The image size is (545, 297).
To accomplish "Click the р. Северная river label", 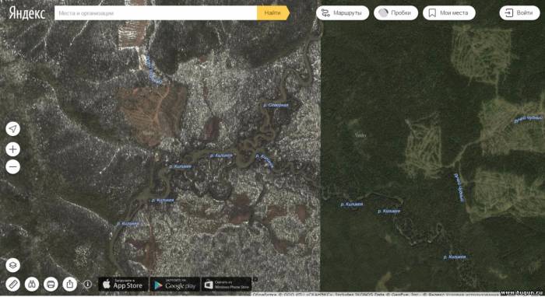I will coord(276,105).
